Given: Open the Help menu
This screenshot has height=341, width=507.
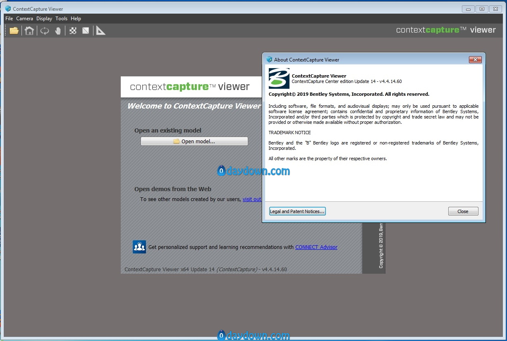Looking at the screenshot, I should (x=76, y=19).
